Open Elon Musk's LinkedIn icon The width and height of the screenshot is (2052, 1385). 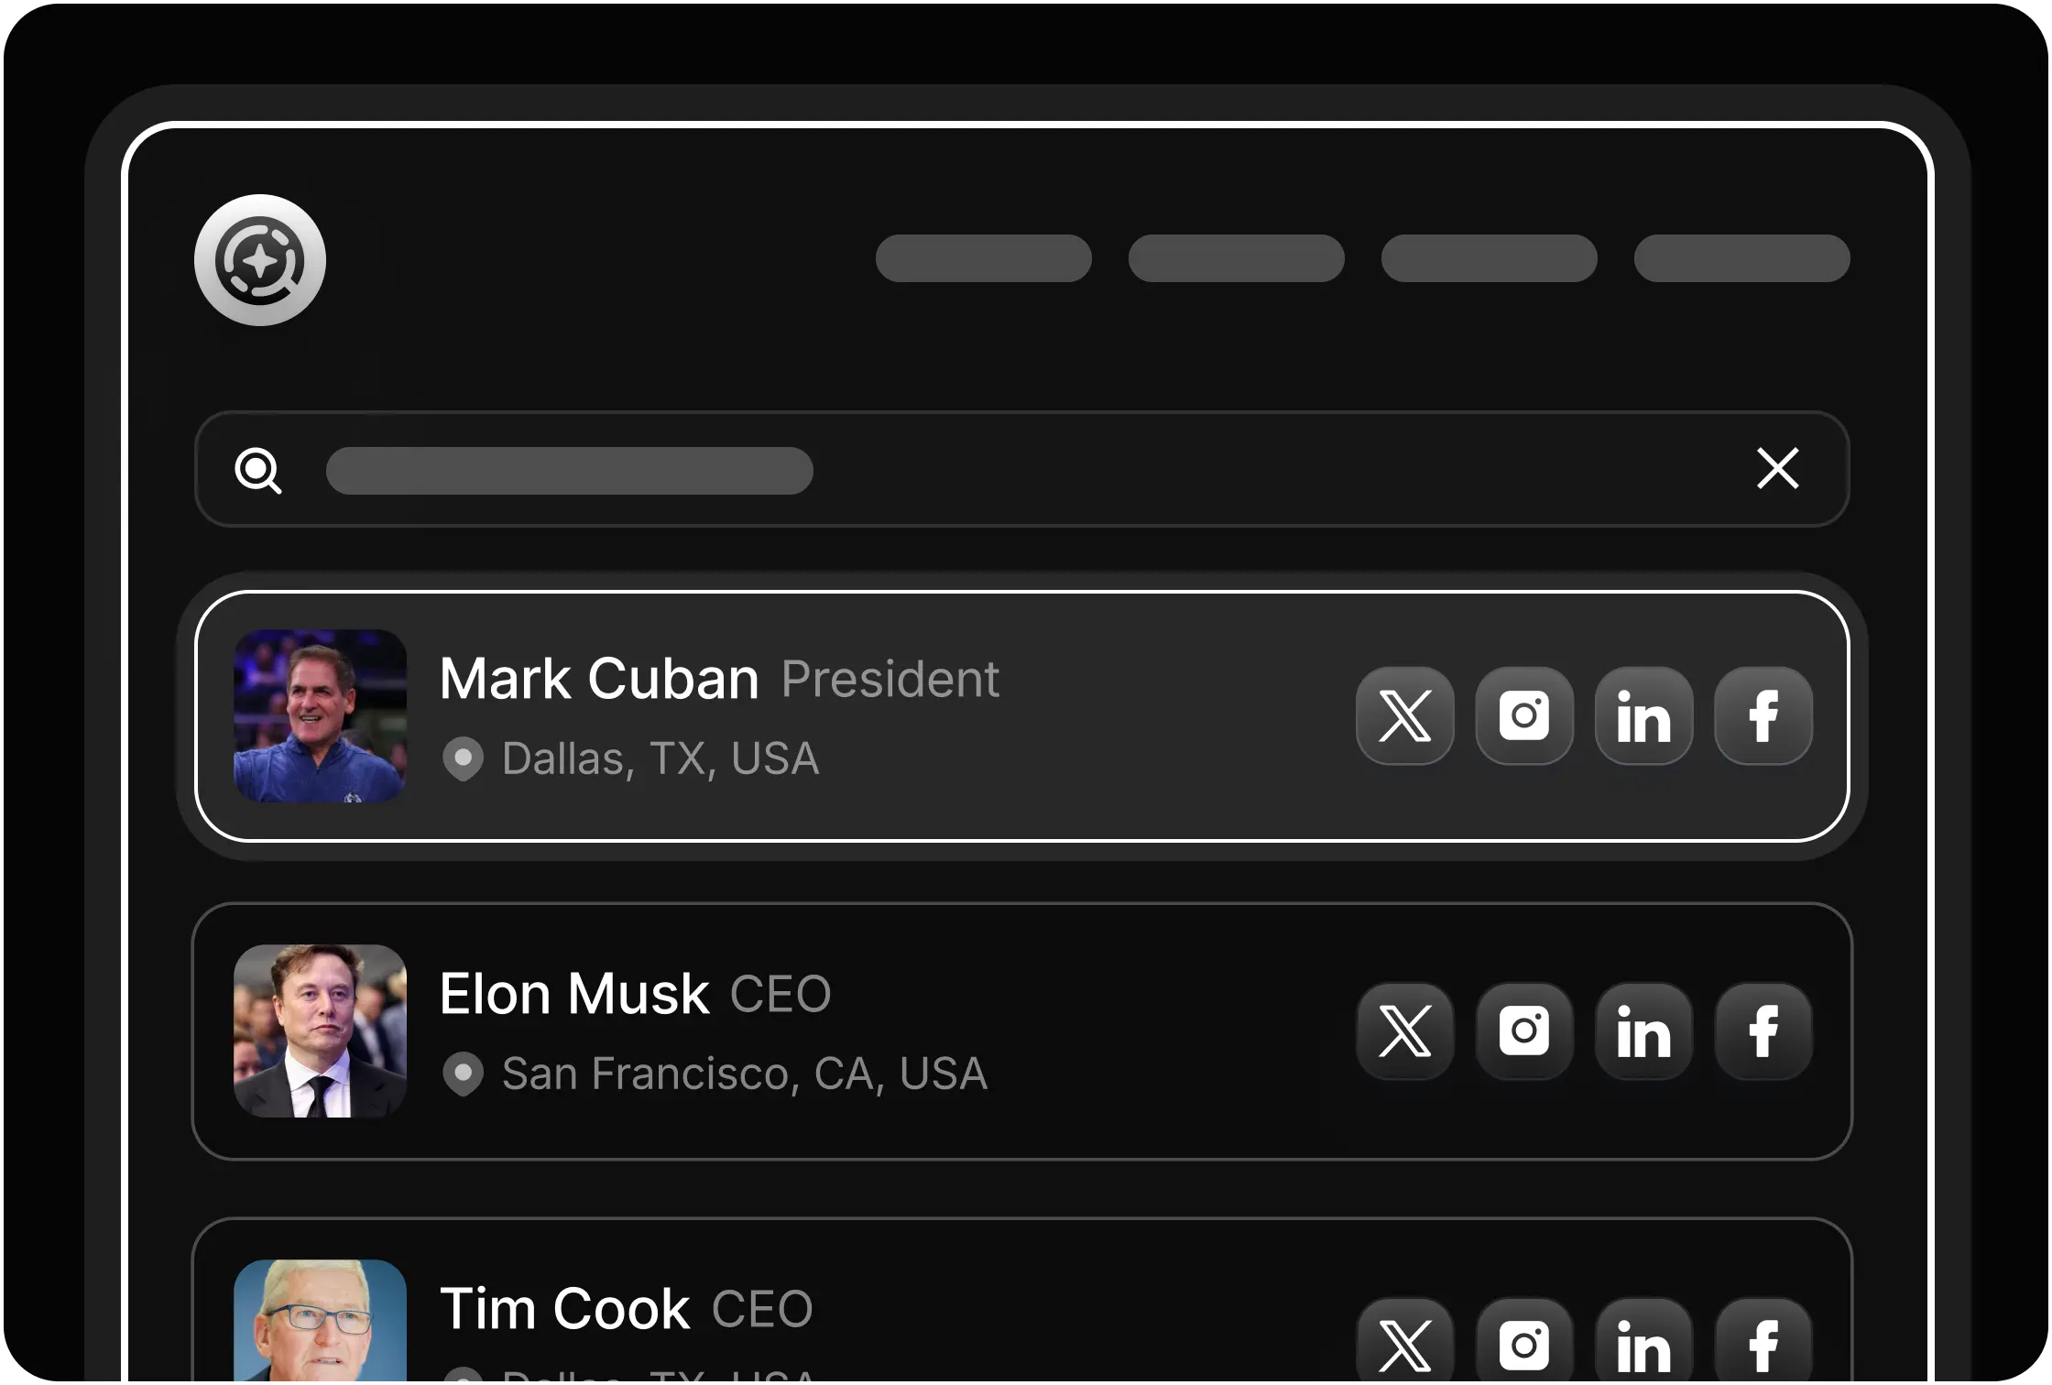point(1644,1031)
